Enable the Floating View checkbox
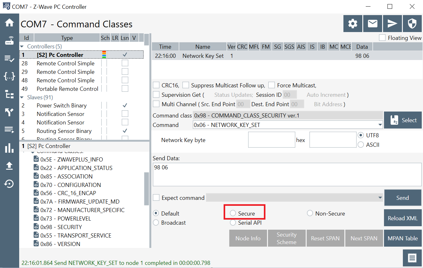423x268 pixels. click(382, 38)
